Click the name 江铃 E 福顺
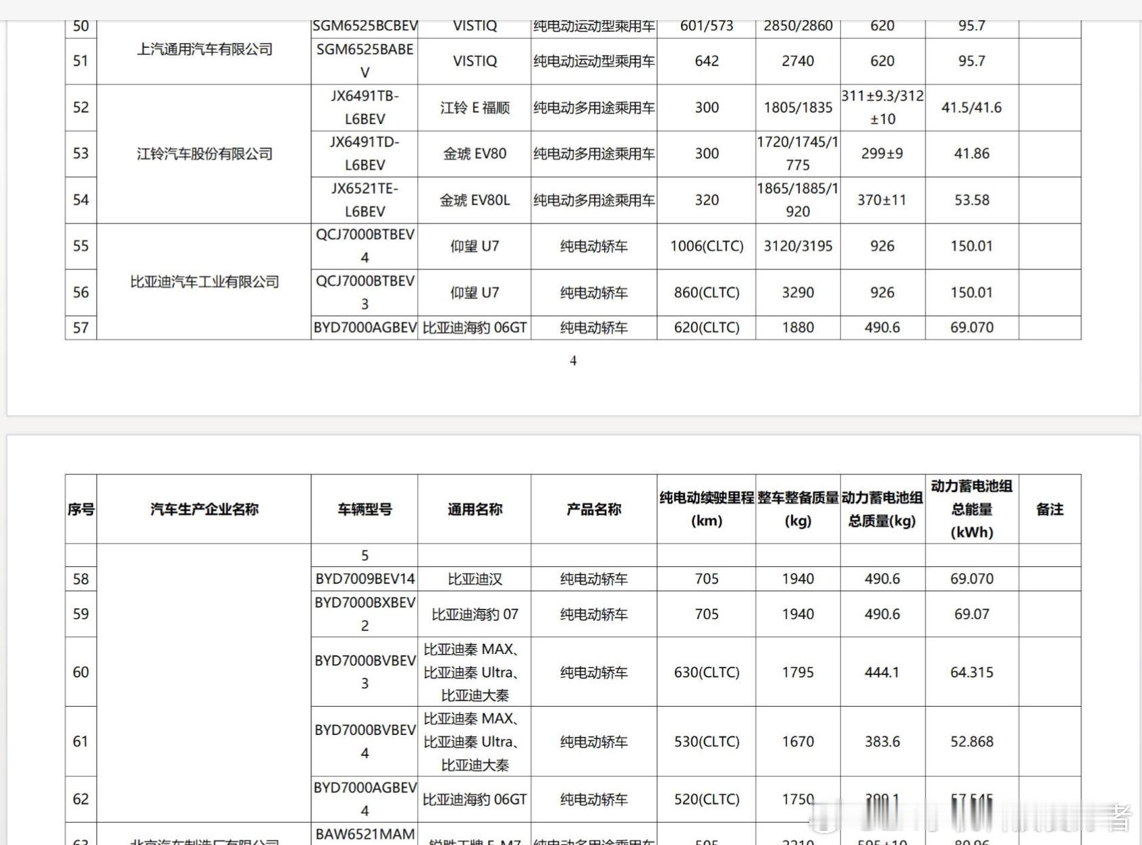Viewport: 1142px width, 845px height. pyautogui.click(x=474, y=107)
